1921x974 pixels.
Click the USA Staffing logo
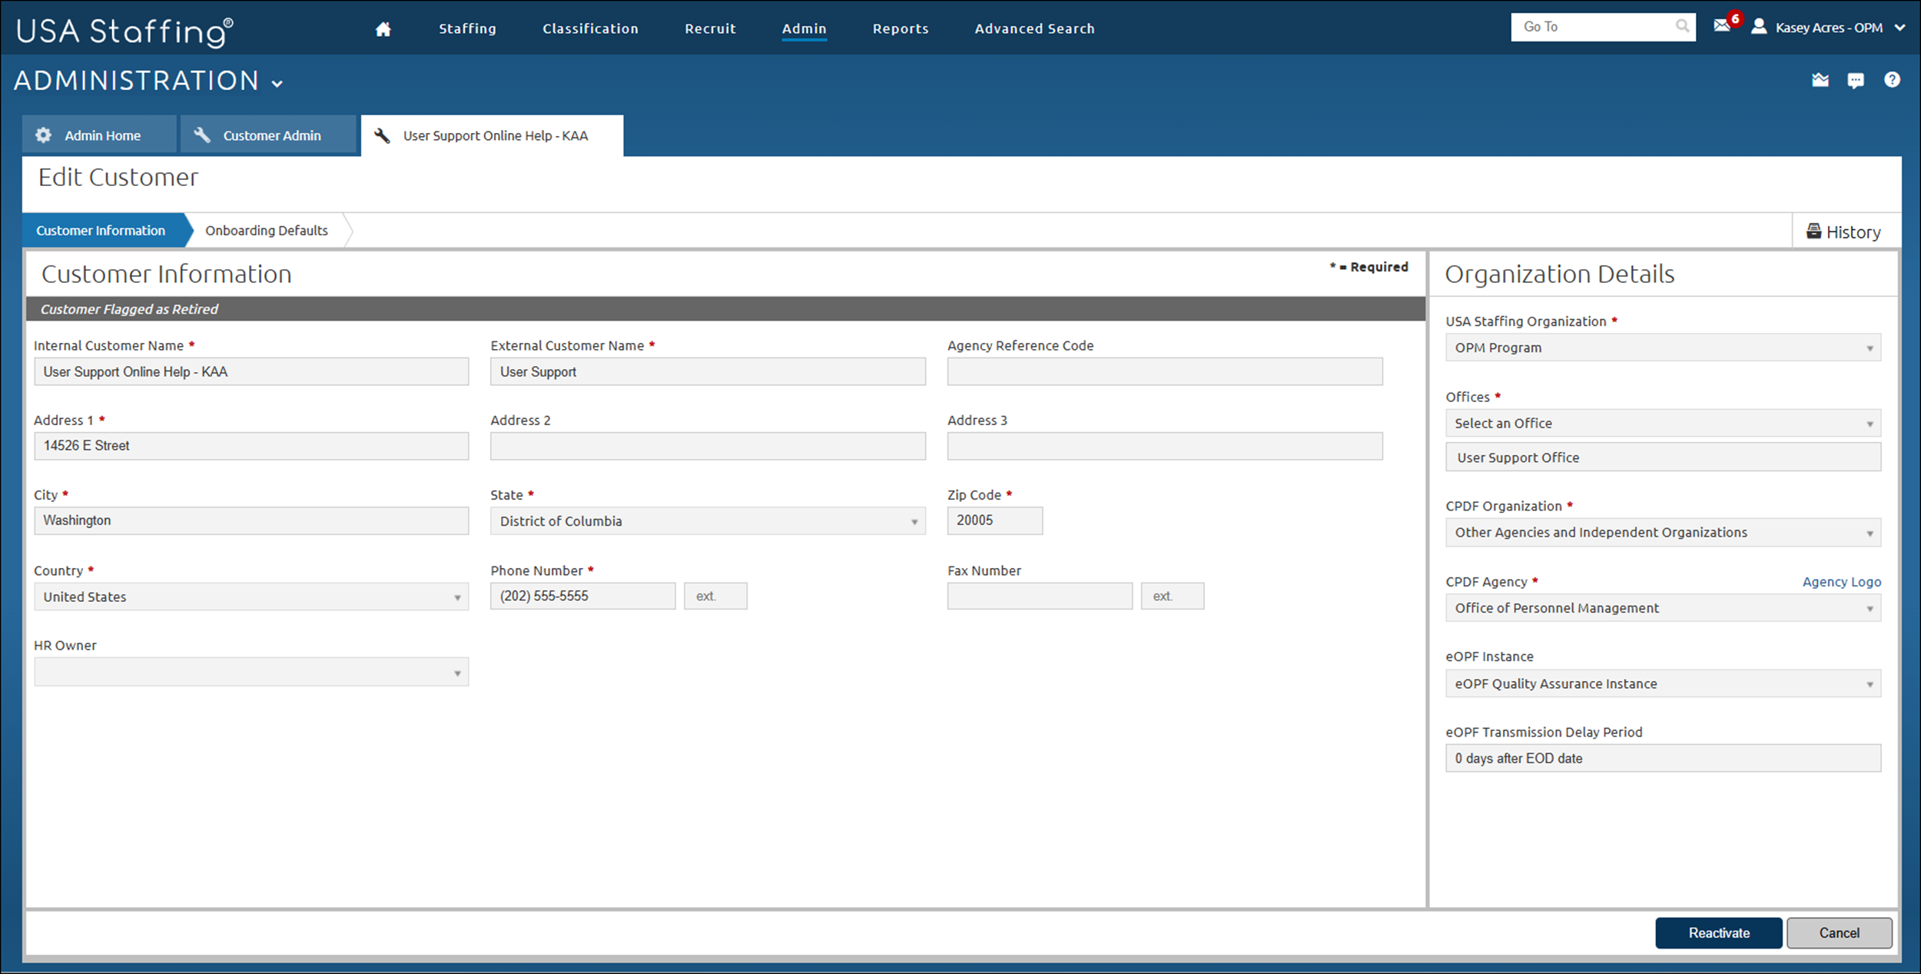tap(124, 31)
